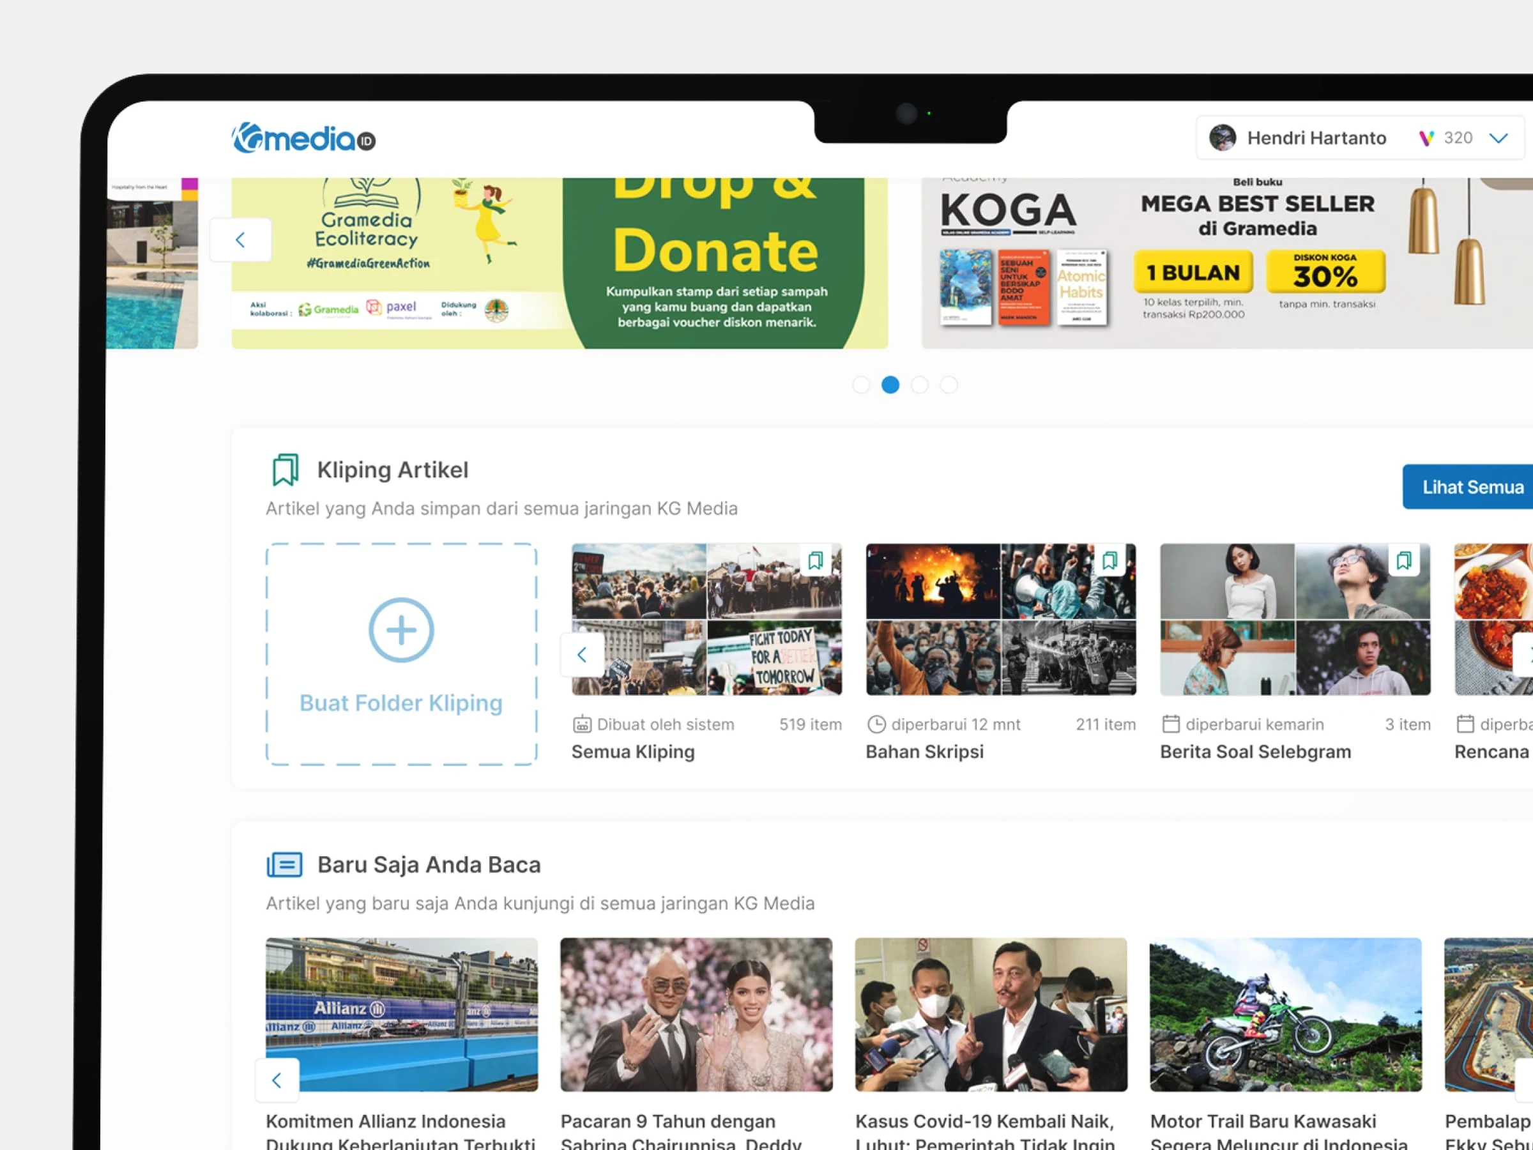1533x1150 pixels.
Task: Open Berita Soal Selebgram collage thumbnail
Action: 1295,619
